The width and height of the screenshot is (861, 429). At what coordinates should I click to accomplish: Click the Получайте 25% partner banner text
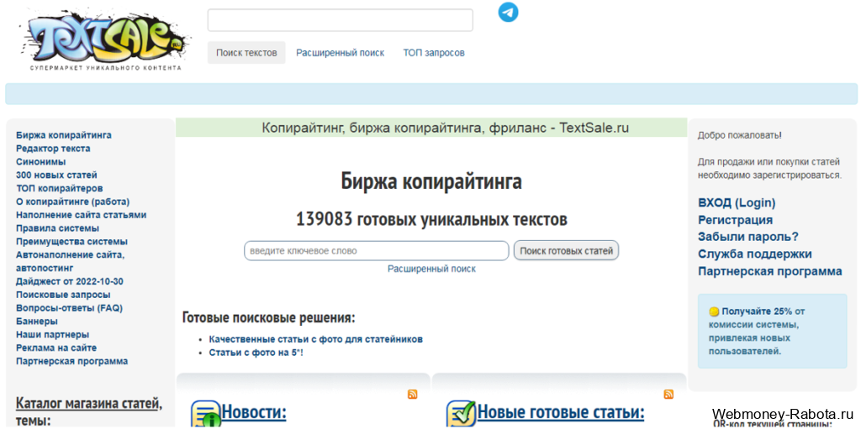tap(757, 332)
